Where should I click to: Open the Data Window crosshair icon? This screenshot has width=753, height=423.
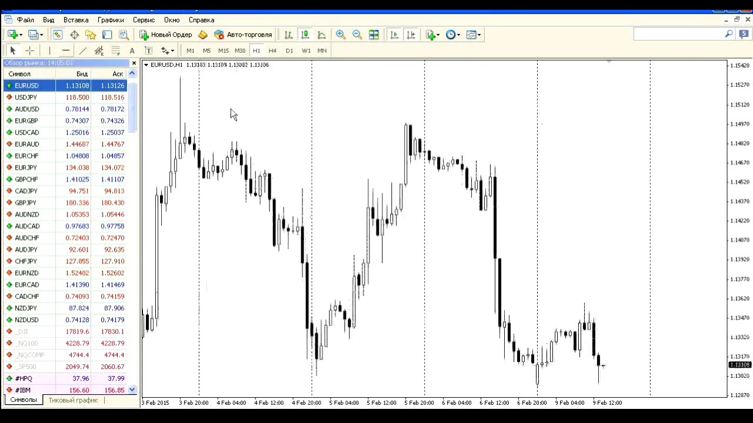74,35
